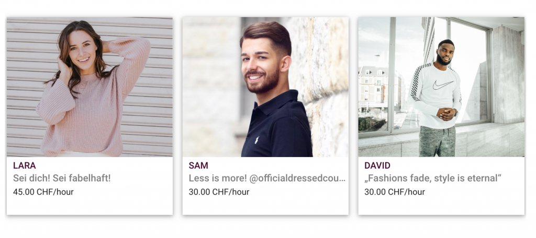Click David's 30.00 CHF/hour price
This screenshot has height=238, width=536.
click(395, 192)
